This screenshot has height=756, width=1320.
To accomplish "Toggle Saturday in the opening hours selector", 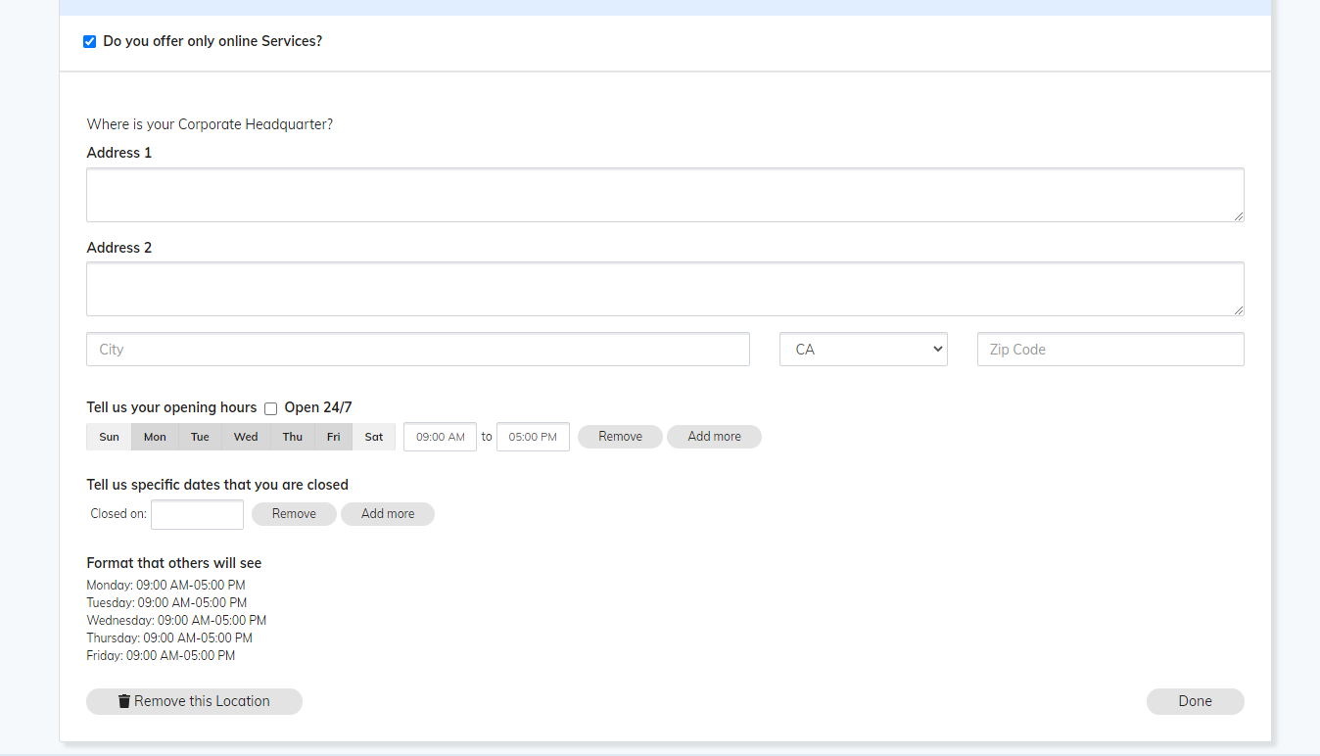I will click(x=374, y=437).
